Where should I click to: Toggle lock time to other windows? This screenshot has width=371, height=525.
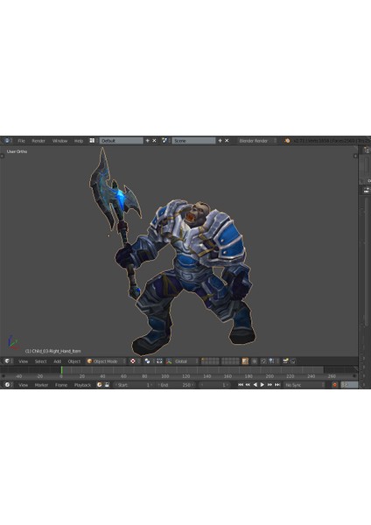coord(107,385)
